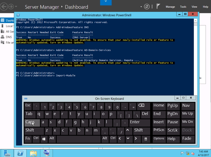Open the dropdown arrow beside the refresh icon
Screen dimensions: 211x157
click(x=141, y=7)
